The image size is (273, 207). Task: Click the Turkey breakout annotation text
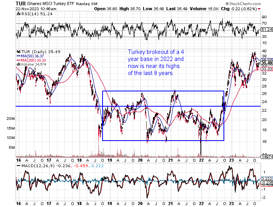point(156,62)
